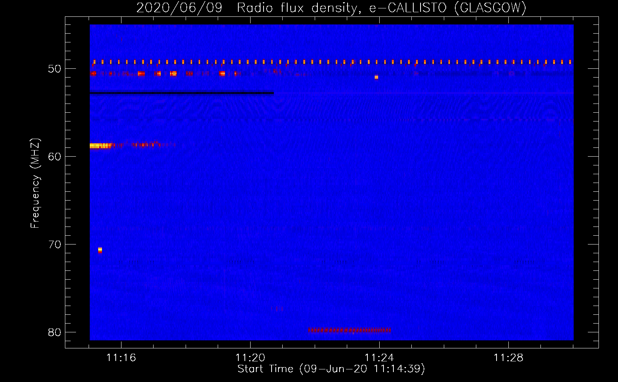The height and width of the screenshot is (382, 618).
Task: Select the 11:28 time tick label
Action: 508,358
